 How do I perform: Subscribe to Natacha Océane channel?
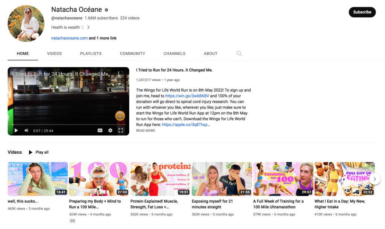[362, 12]
